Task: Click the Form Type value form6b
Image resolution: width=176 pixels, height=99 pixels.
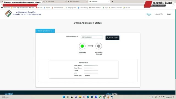Action: pyautogui.click(x=87, y=76)
